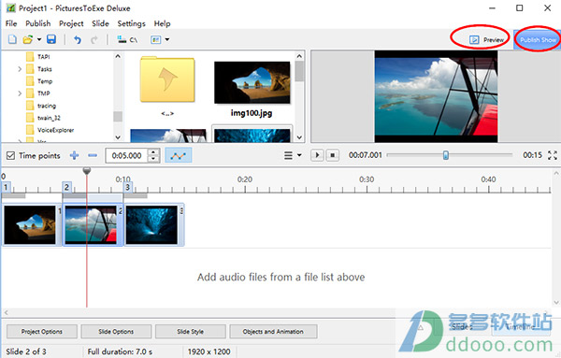
Task: Click '1920 x 1200' status text
Action: coord(209,351)
